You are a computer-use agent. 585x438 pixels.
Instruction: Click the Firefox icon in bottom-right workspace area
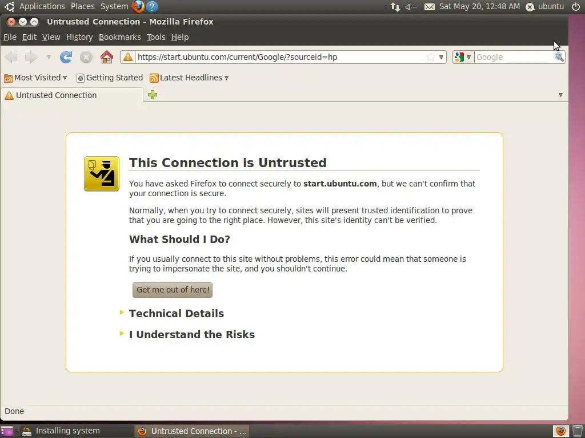pyautogui.click(x=560, y=431)
